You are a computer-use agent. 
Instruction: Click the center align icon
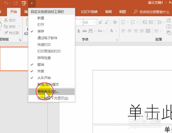[x=129, y=31]
